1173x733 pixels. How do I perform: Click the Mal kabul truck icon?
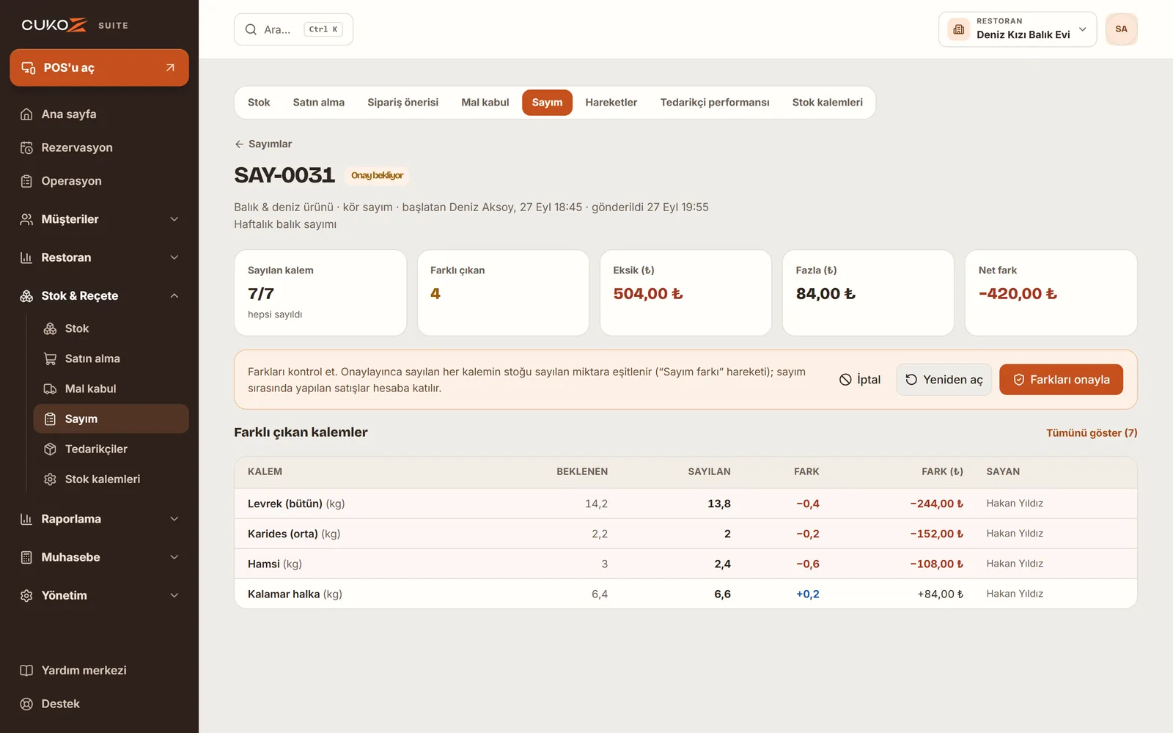pos(50,389)
